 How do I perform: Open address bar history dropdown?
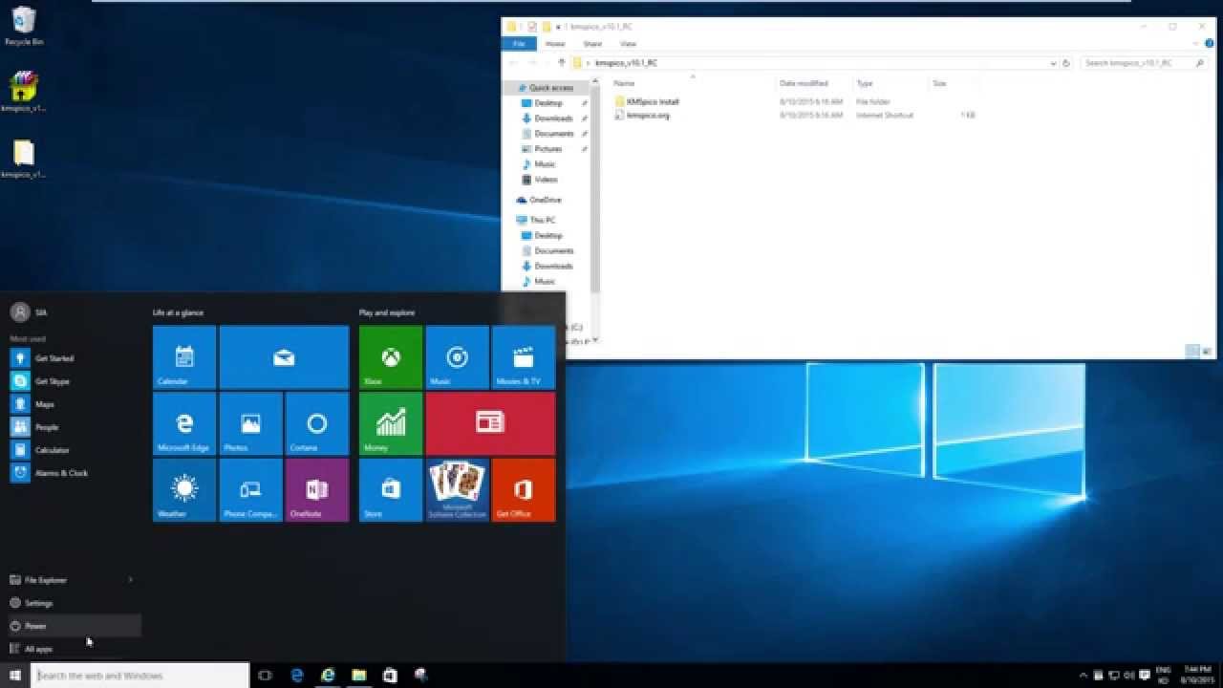1053,63
